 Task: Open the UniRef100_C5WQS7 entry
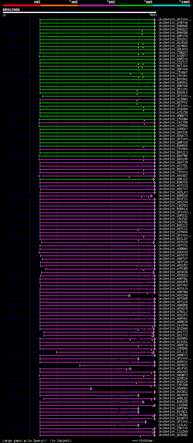(x=173, y=53)
